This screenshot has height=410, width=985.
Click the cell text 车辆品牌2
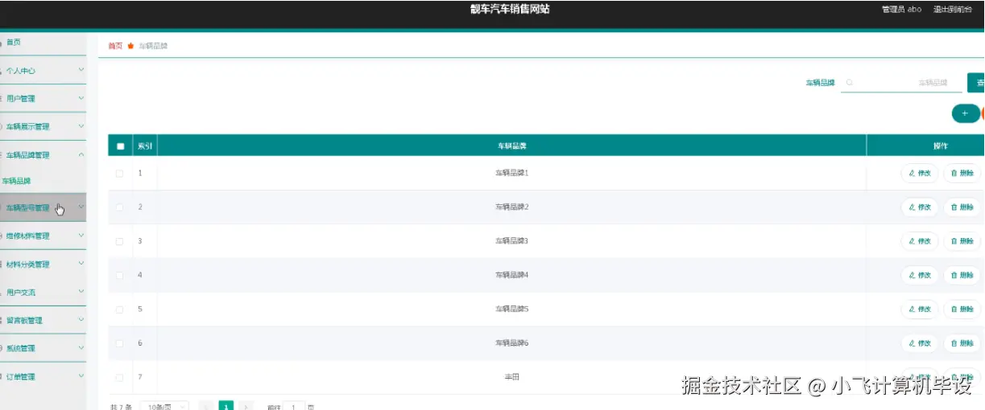(x=511, y=207)
